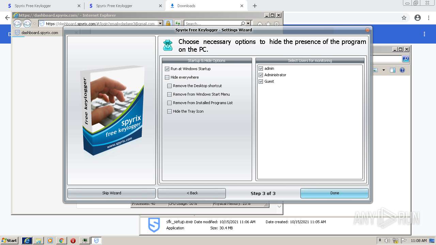Open the search provider dropdown in Internet Explorer
Screen dimensions: 436x245
point(248,24)
